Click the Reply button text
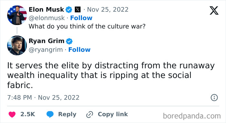 pos(67,114)
